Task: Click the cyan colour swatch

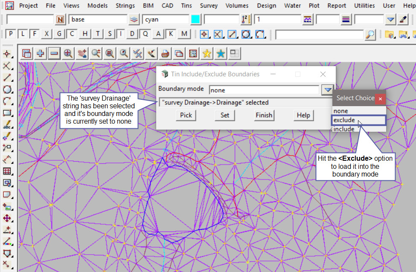Action: point(195,19)
